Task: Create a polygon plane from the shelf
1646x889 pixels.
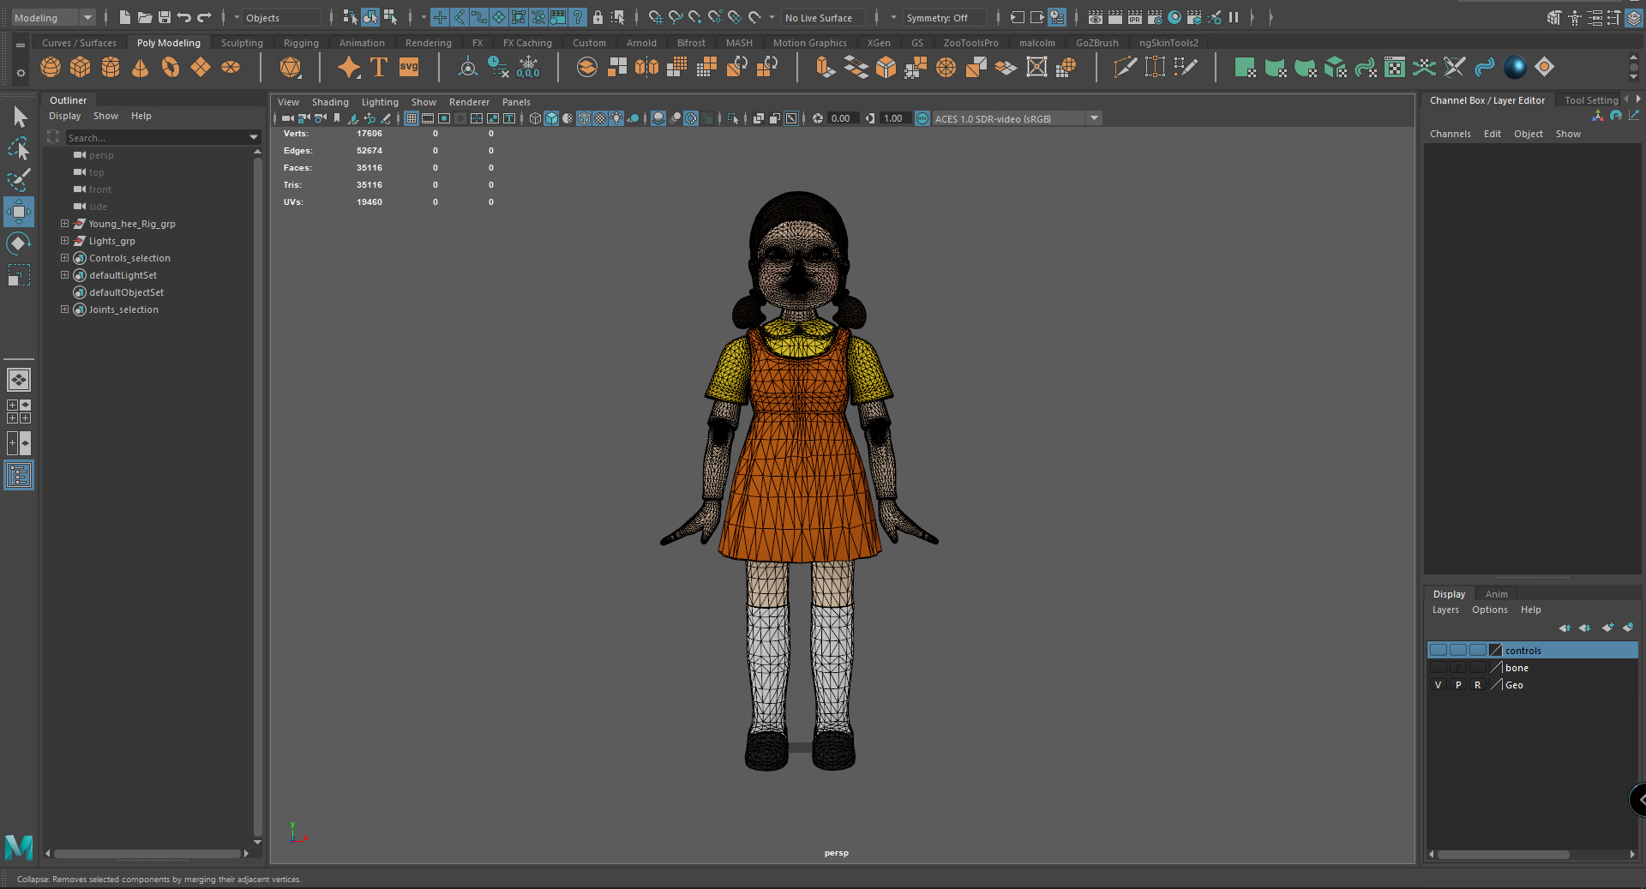Action: pos(201,67)
